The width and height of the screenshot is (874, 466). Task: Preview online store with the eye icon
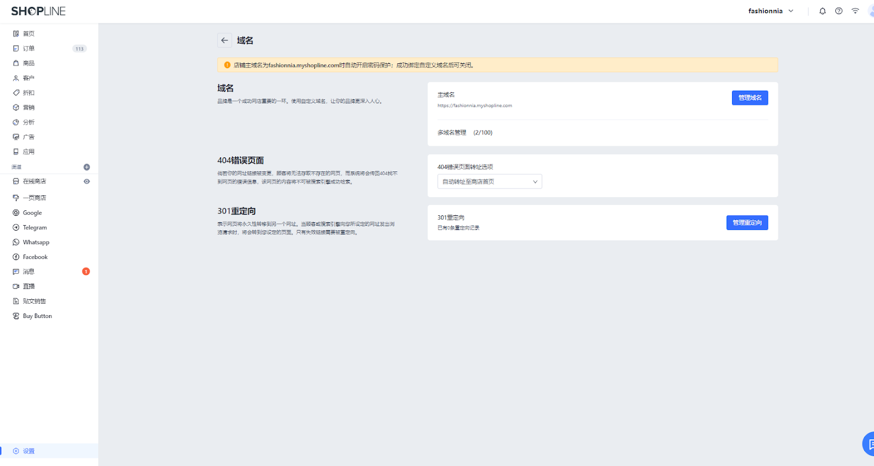coord(86,181)
